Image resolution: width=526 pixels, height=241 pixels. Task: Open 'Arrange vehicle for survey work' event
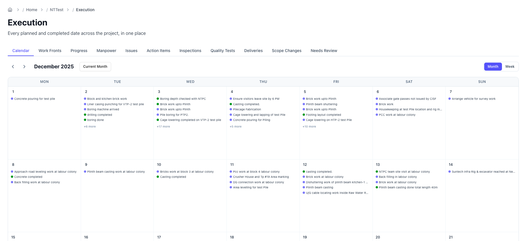(x=472, y=99)
